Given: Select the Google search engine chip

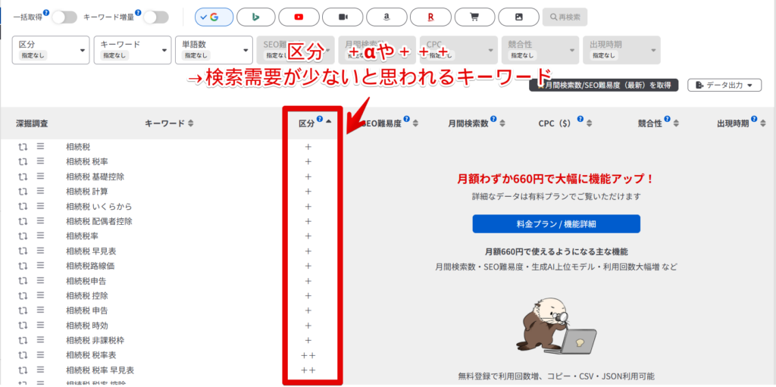Looking at the screenshot, I should point(214,17).
